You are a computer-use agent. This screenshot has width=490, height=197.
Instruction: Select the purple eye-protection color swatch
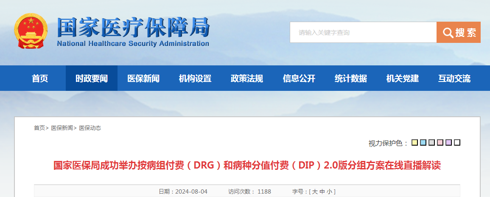(x=448, y=143)
